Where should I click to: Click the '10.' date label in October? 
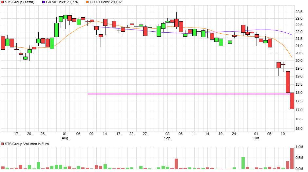pyautogui.click(x=283, y=134)
